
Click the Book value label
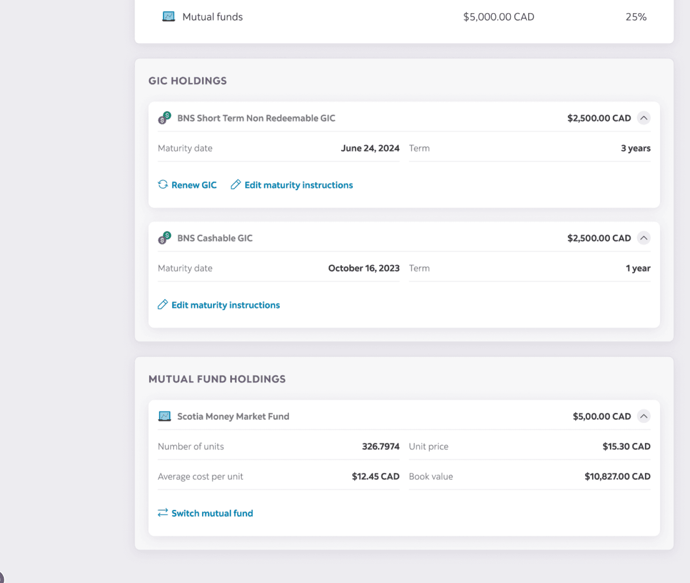[x=431, y=476]
